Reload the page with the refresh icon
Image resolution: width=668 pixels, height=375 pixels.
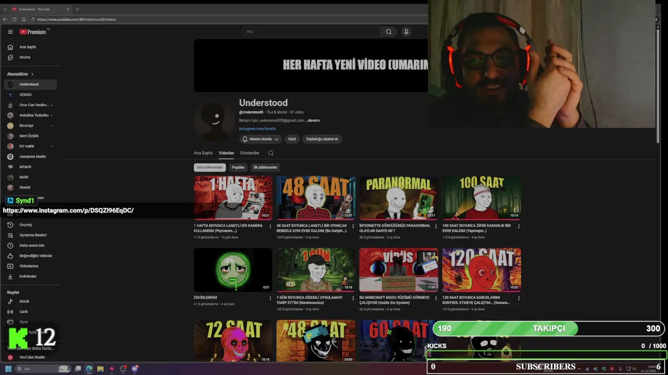(15, 19)
